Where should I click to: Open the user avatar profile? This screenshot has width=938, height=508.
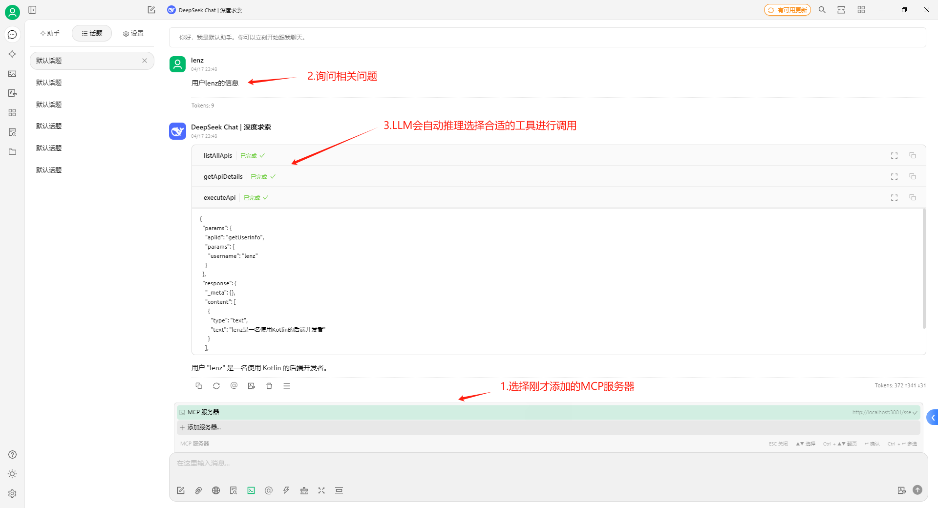(12, 12)
